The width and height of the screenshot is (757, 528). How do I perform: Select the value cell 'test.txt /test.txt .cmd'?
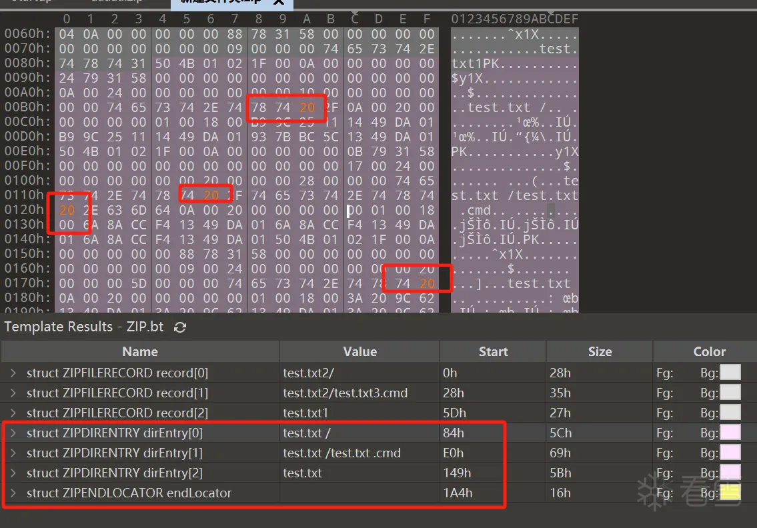click(341, 453)
